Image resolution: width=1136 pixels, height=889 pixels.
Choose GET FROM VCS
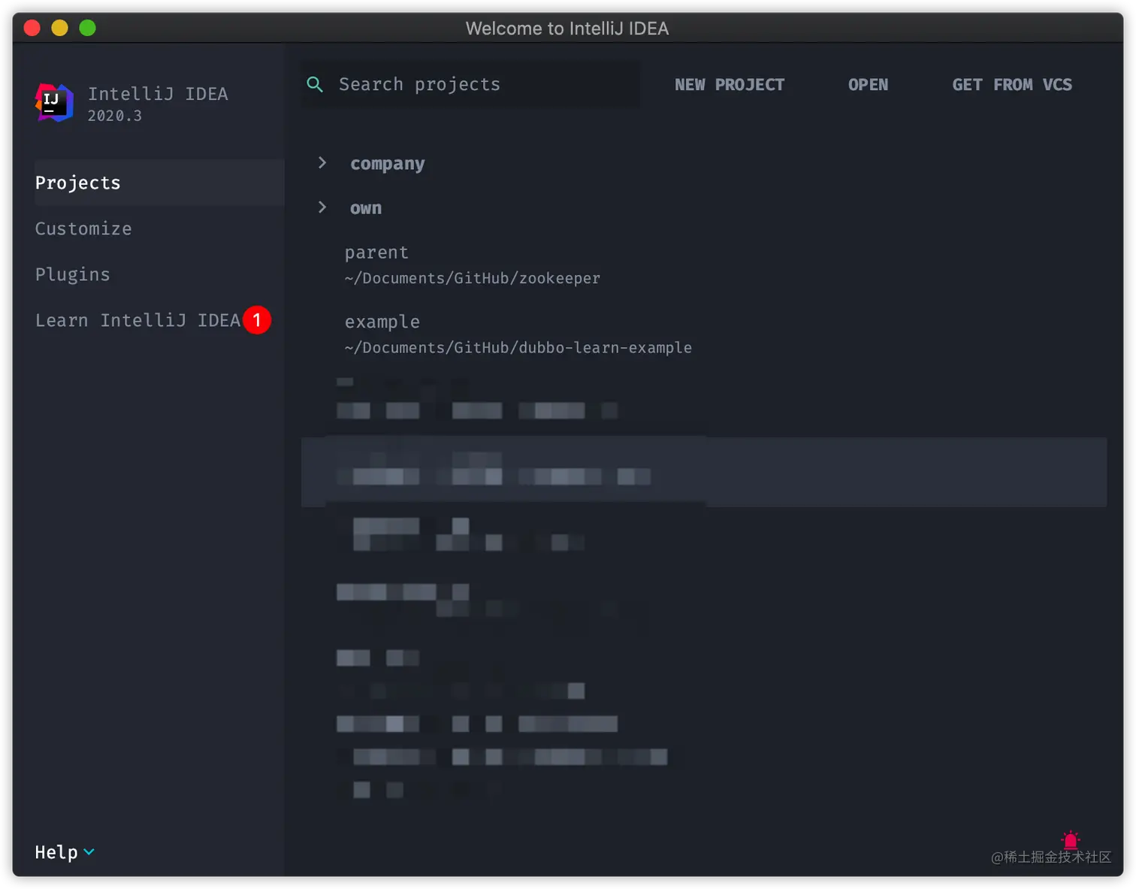[x=1012, y=85]
